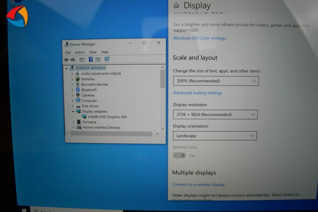The height and width of the screenshot is (212, 318).
Task: Click the colorful desktop shortcut icon
Action: click(x=17, y=17)
